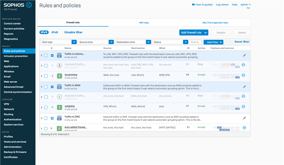The image size is (284, 165).
Task: Open more-options circle icon for incomming rule
Action: 244,75
